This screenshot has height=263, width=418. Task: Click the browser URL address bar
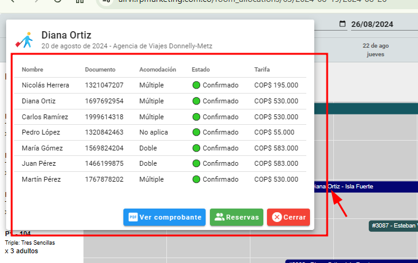tap(246, 2)
